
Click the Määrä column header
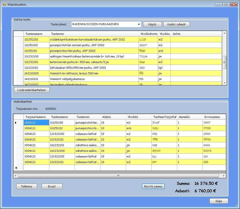[113, 117]
